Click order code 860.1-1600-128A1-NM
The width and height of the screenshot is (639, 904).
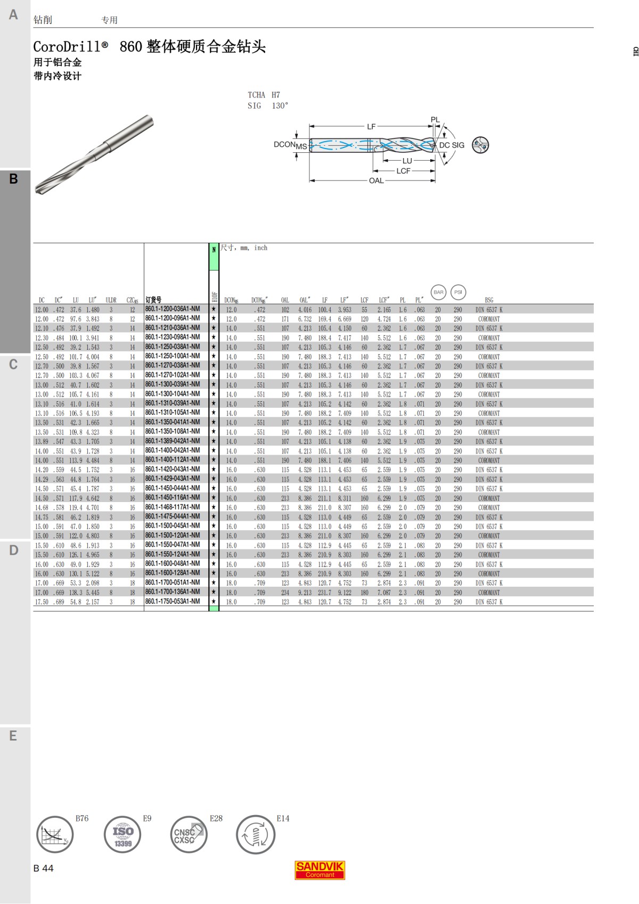tap(173, 573)
